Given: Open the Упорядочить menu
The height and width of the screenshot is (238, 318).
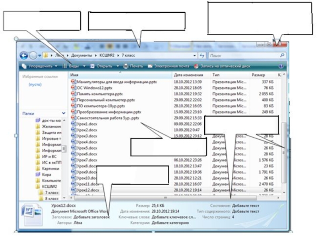Looking at the screenshot, I should pyautogui.click(x=39, y=66).
